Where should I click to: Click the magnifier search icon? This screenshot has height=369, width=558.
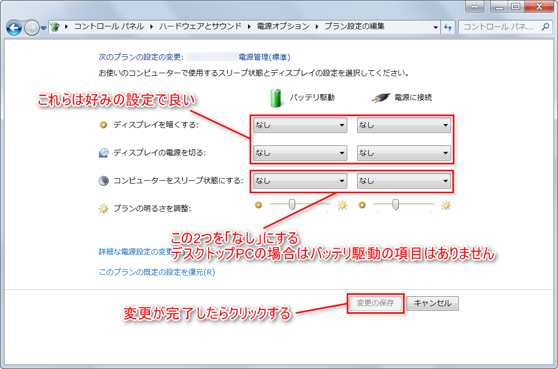click(x=545, y=27)
